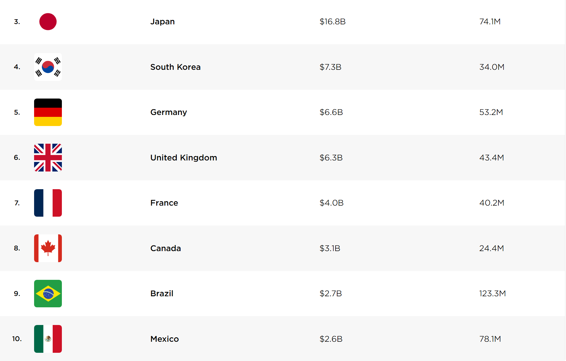Click the Japan flag icon
Screen dimensions: 566x361
pos(48,21)
